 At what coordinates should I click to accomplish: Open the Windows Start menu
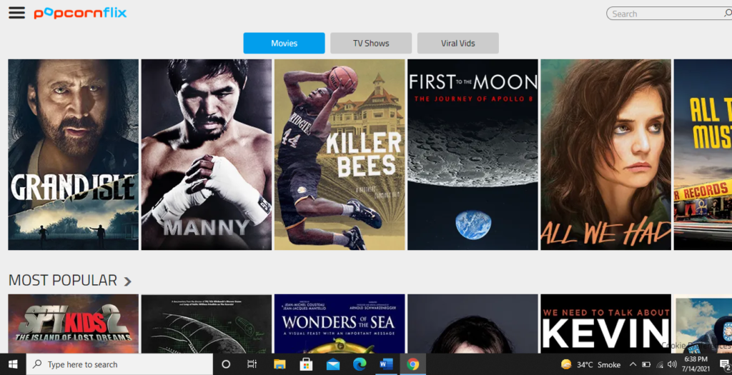point(13,364)
